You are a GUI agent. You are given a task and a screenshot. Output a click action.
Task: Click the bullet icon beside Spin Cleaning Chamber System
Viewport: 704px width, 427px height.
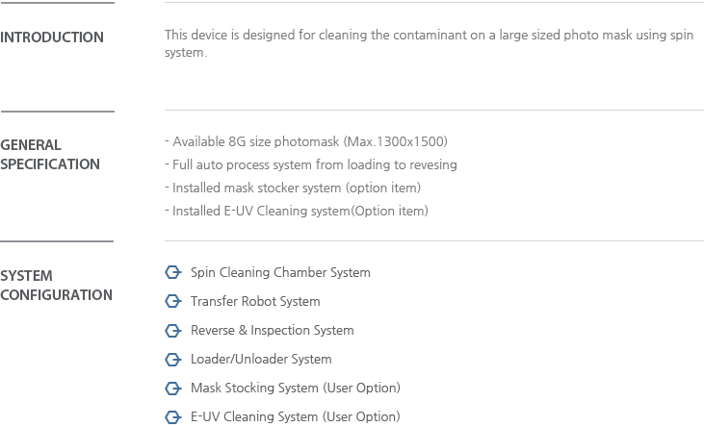pyautogui.click(x=172, y=272)
